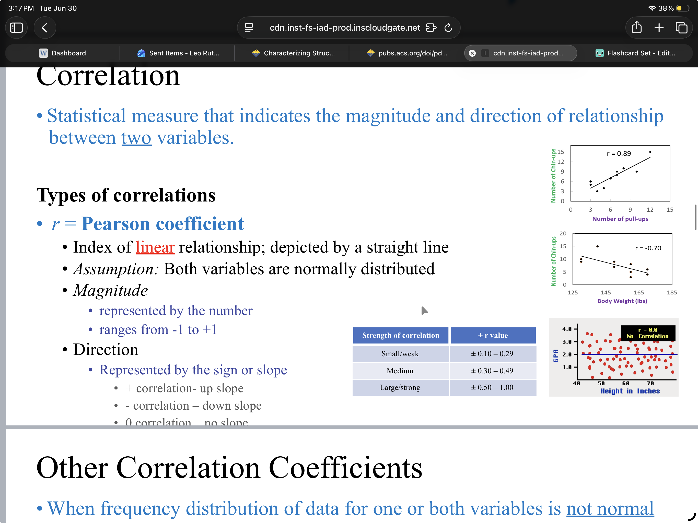698x523 pixels.
Task: Click the Sent Items tab favicon
Action: [141, 53]
